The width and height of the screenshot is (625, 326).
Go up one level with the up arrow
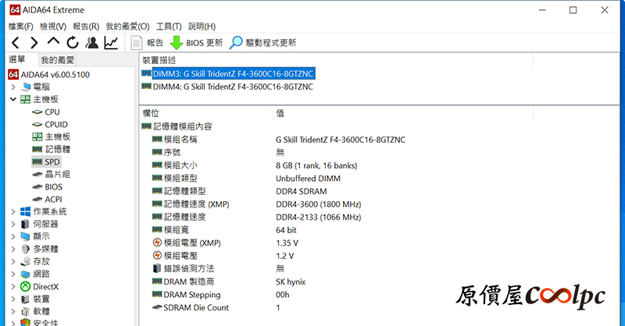click(x=53, y=42)
